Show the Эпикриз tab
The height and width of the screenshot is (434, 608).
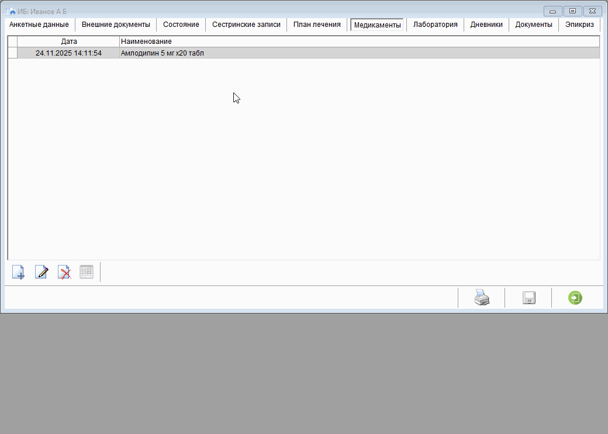click(579, 25)
